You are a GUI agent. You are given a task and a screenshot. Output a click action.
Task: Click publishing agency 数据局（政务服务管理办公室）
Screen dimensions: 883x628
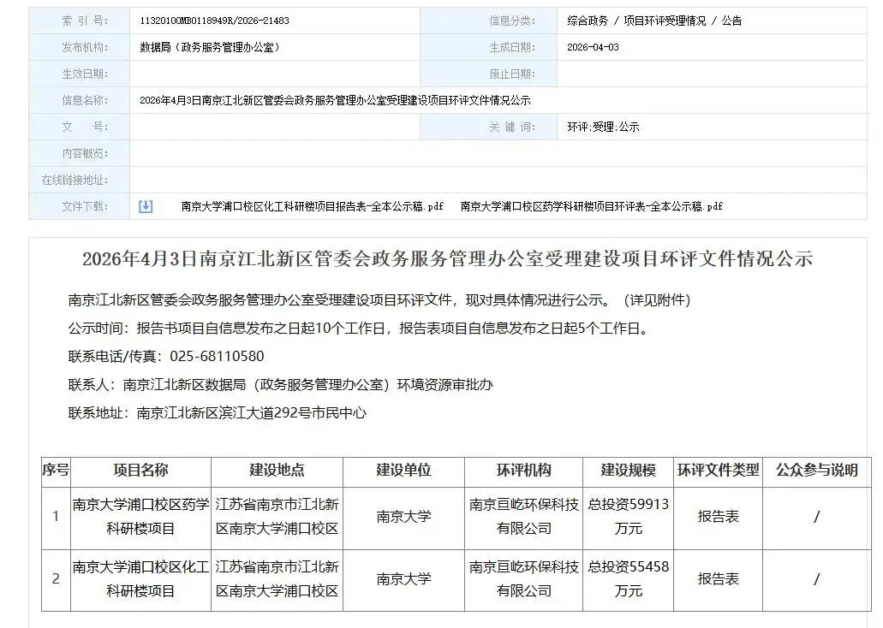click(210, 47)
